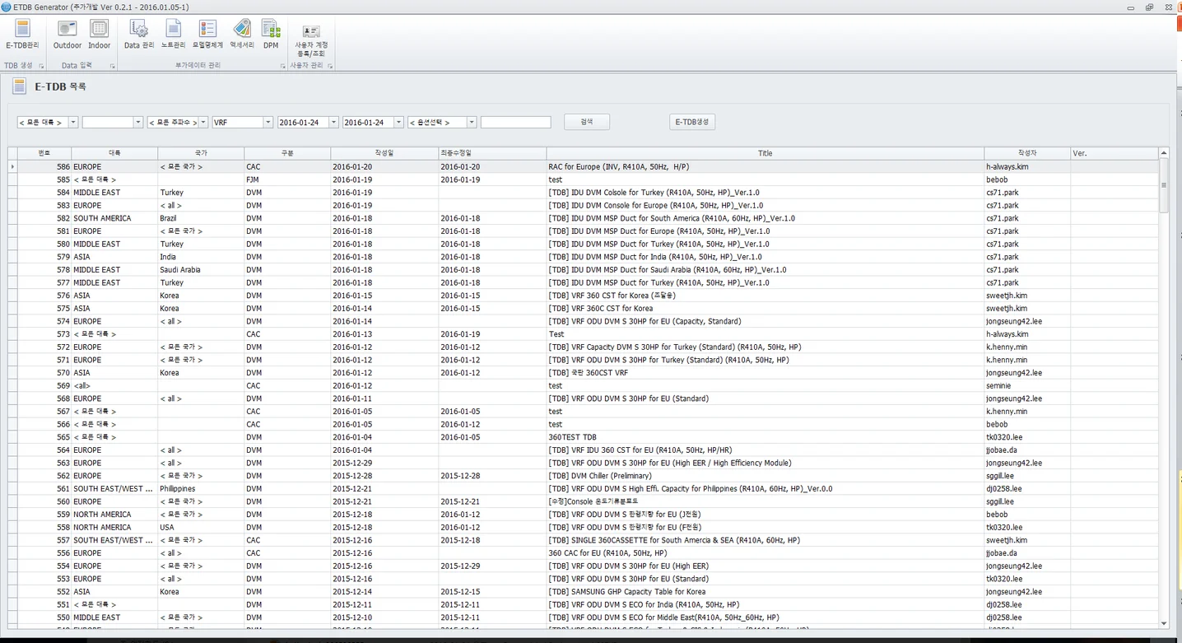Open the first 2016-01-24 date picker

click(333, 122)
